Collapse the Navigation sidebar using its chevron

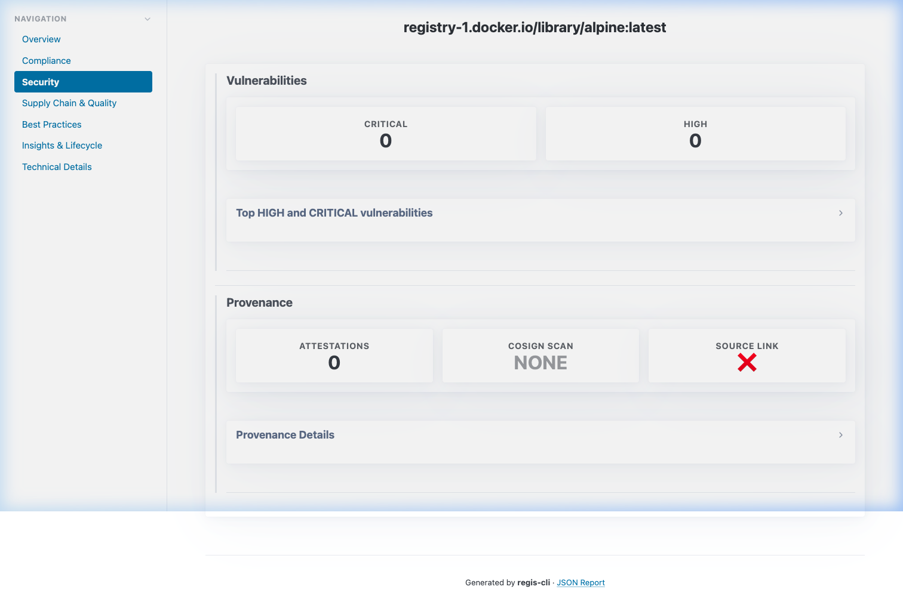[148, 18]
